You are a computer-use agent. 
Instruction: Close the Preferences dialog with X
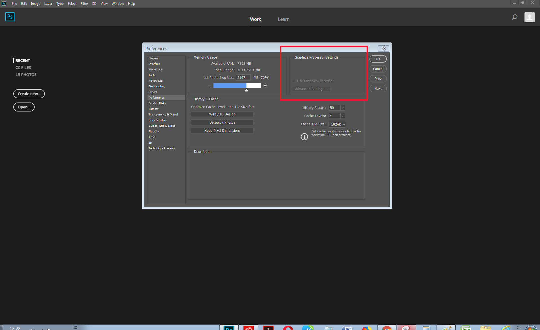tap(383, 48)
